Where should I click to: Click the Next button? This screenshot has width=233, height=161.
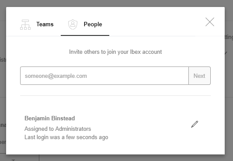pyautogui.click(x=199, y=76)
